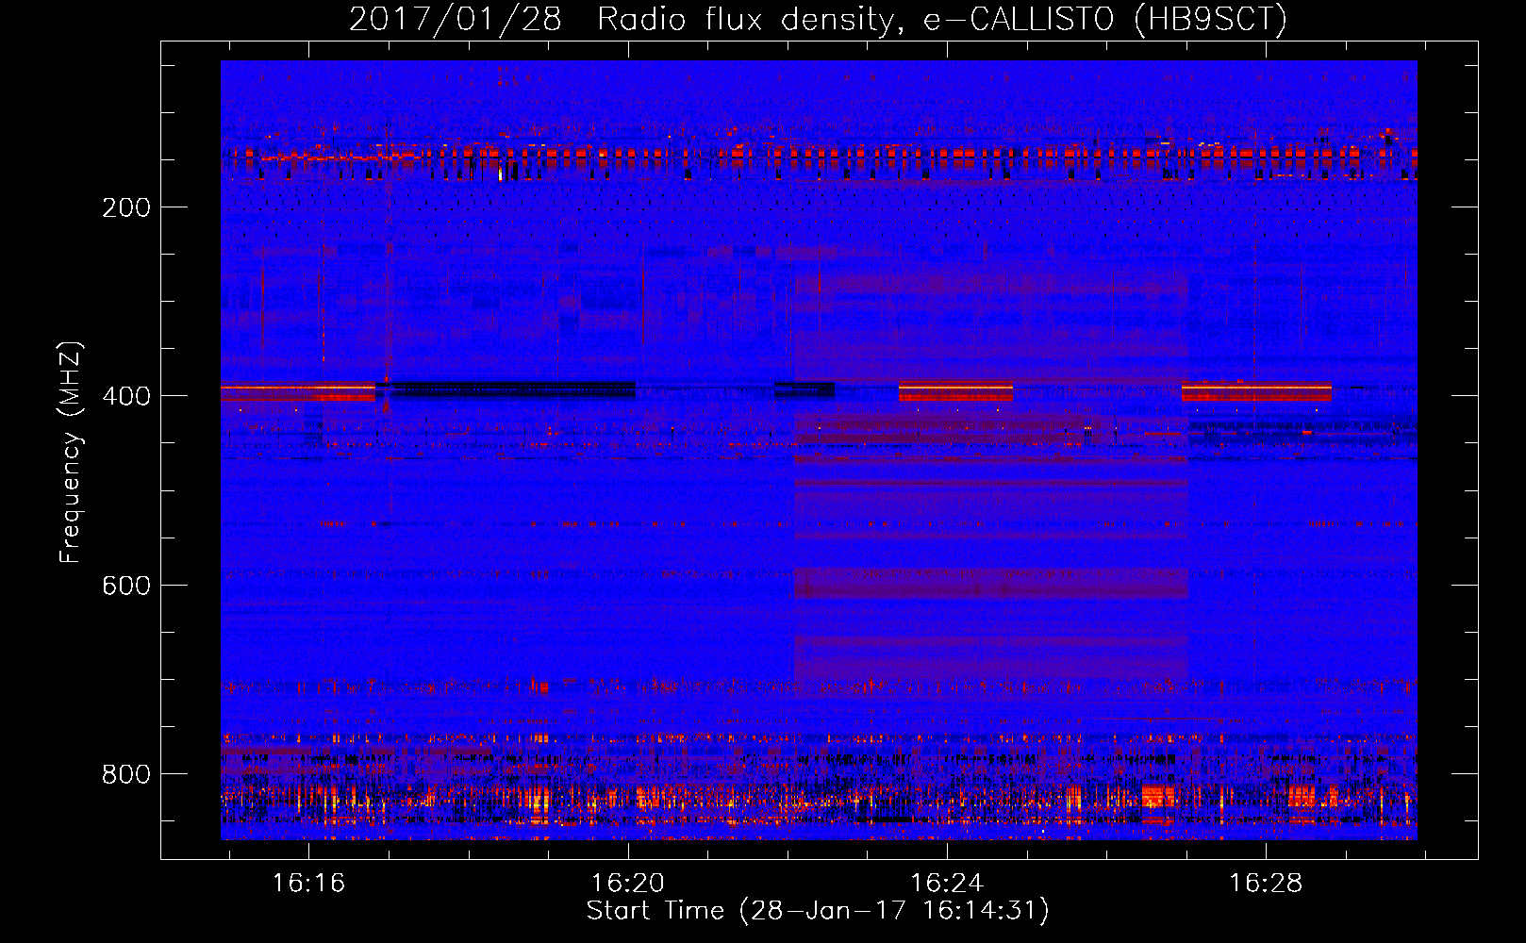Click the 16:20 time tick label
The height and width of the screenshot is (943, 1526).
coord(628,883)
